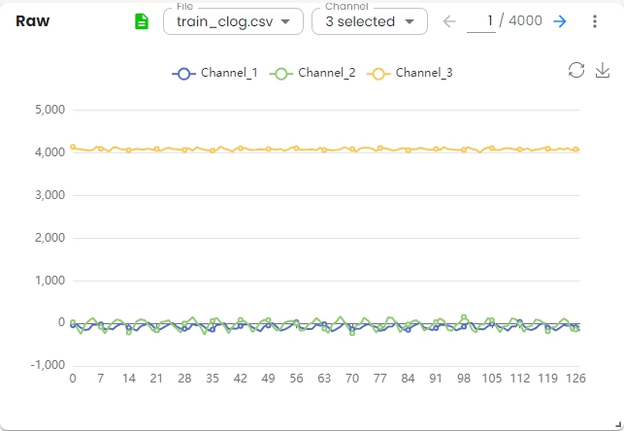Open the three-dot more options menu
The height and width of the screenshot is (431, 624).
pos(595,21)
